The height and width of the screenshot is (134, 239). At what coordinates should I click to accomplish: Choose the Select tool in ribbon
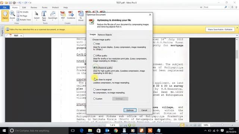coord(37,15)
